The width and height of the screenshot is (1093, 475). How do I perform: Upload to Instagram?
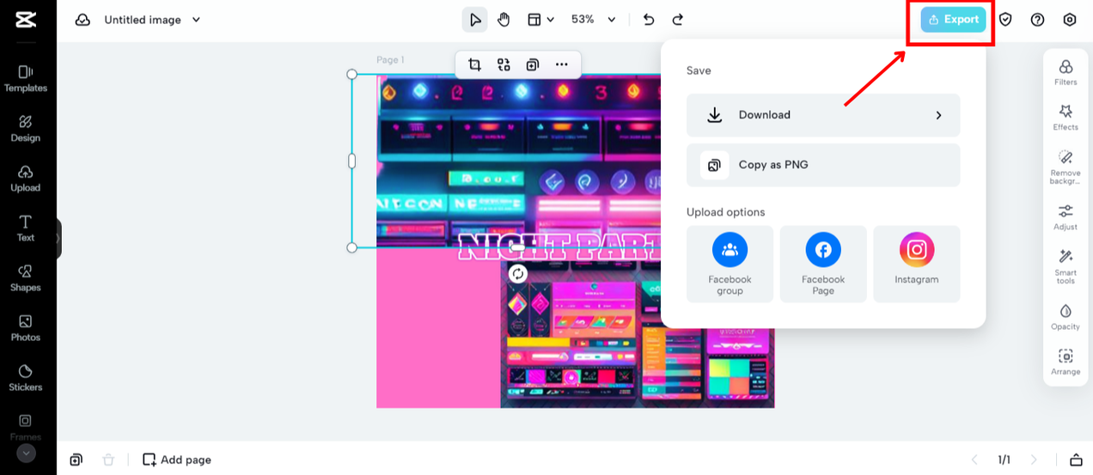917,264
